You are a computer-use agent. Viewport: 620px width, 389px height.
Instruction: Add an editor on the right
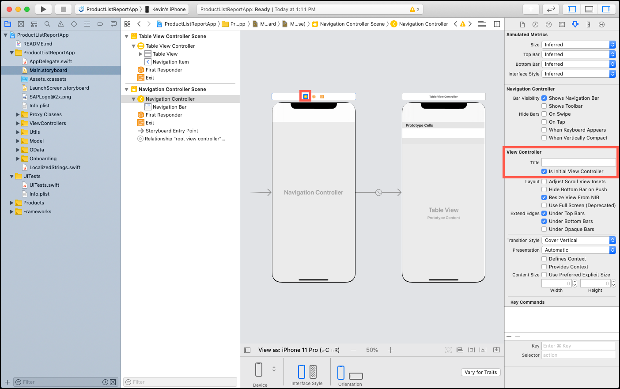tap(497, 24)
